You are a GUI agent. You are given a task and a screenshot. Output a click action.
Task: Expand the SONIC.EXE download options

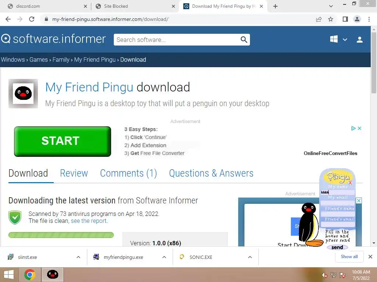pyautogui.click(x=250, y=257)
